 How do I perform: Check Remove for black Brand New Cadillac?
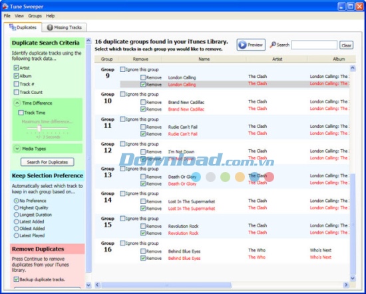(143, 102)
